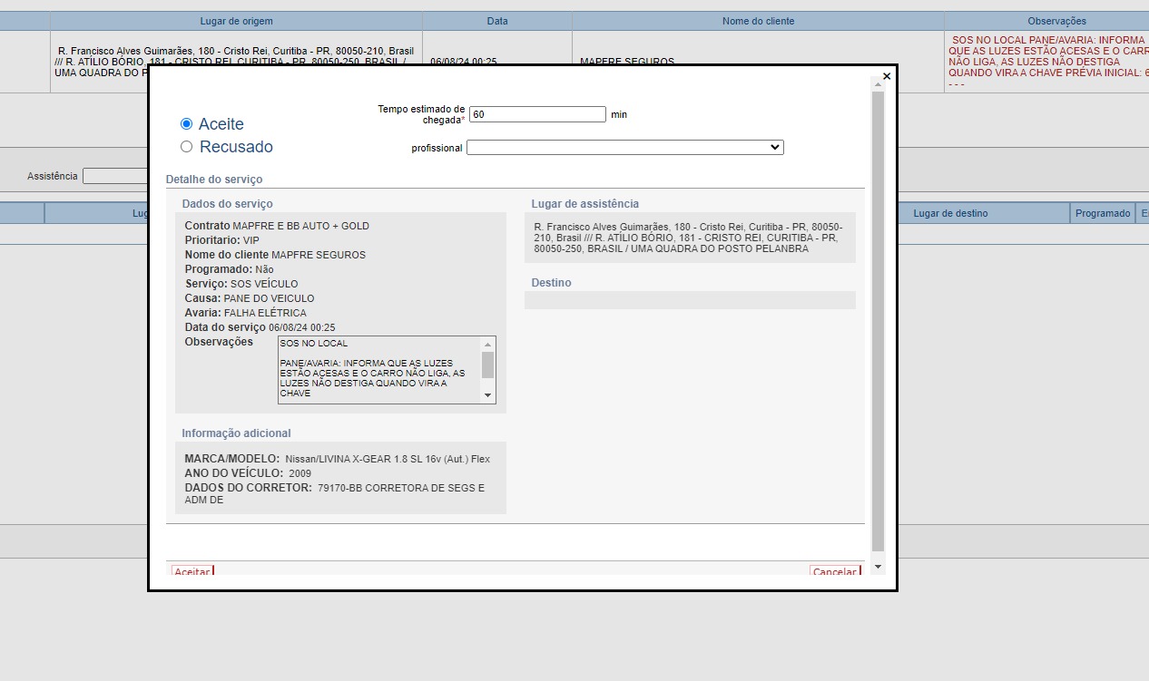Click the Lugar de destino column header
The height and width of the screenshot is (681, 1149).
(x=950, y=213)
